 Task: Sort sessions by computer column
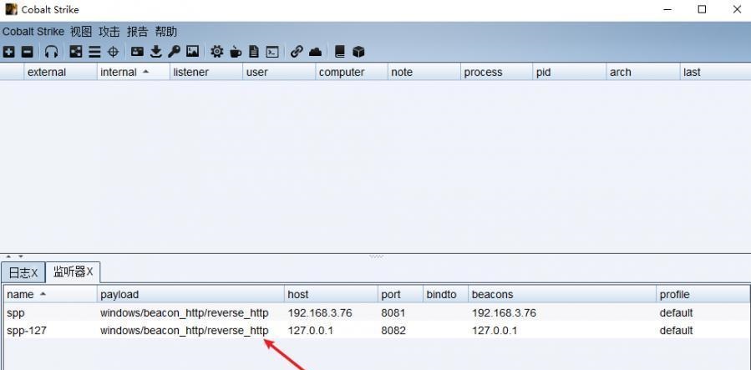point(352,73)
